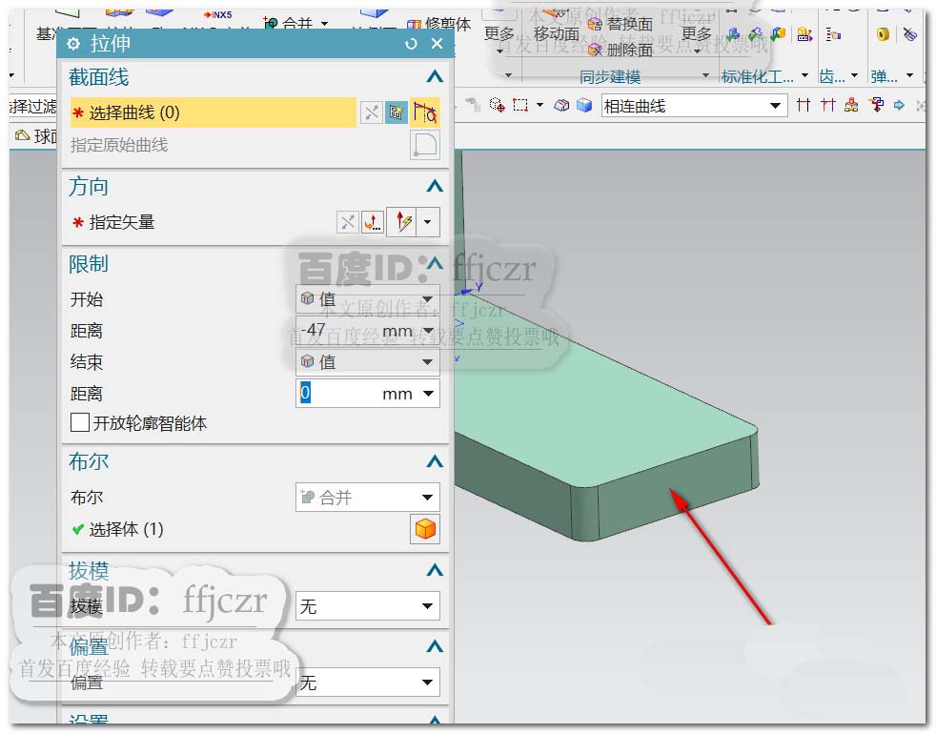936x734 pixels.
Task: Open 更多 next to 修剪体
Action: click(x=499, y=38)
